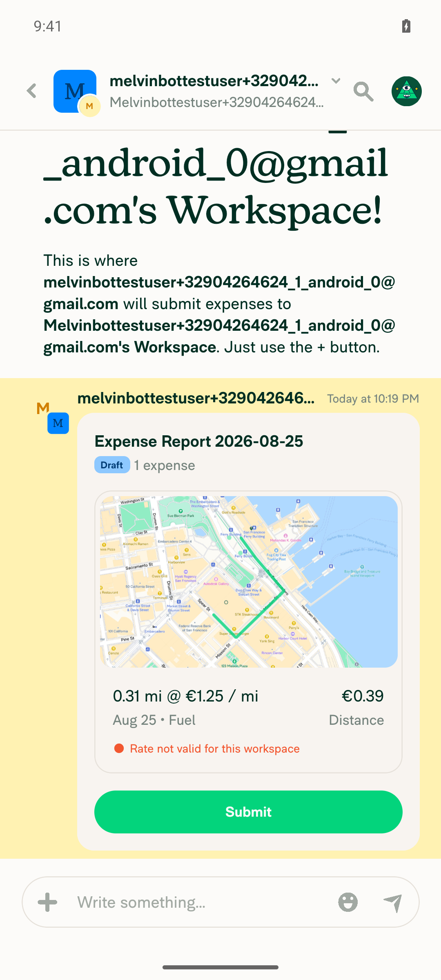Expand the header dropdown chevron

(x=336, y=81)
